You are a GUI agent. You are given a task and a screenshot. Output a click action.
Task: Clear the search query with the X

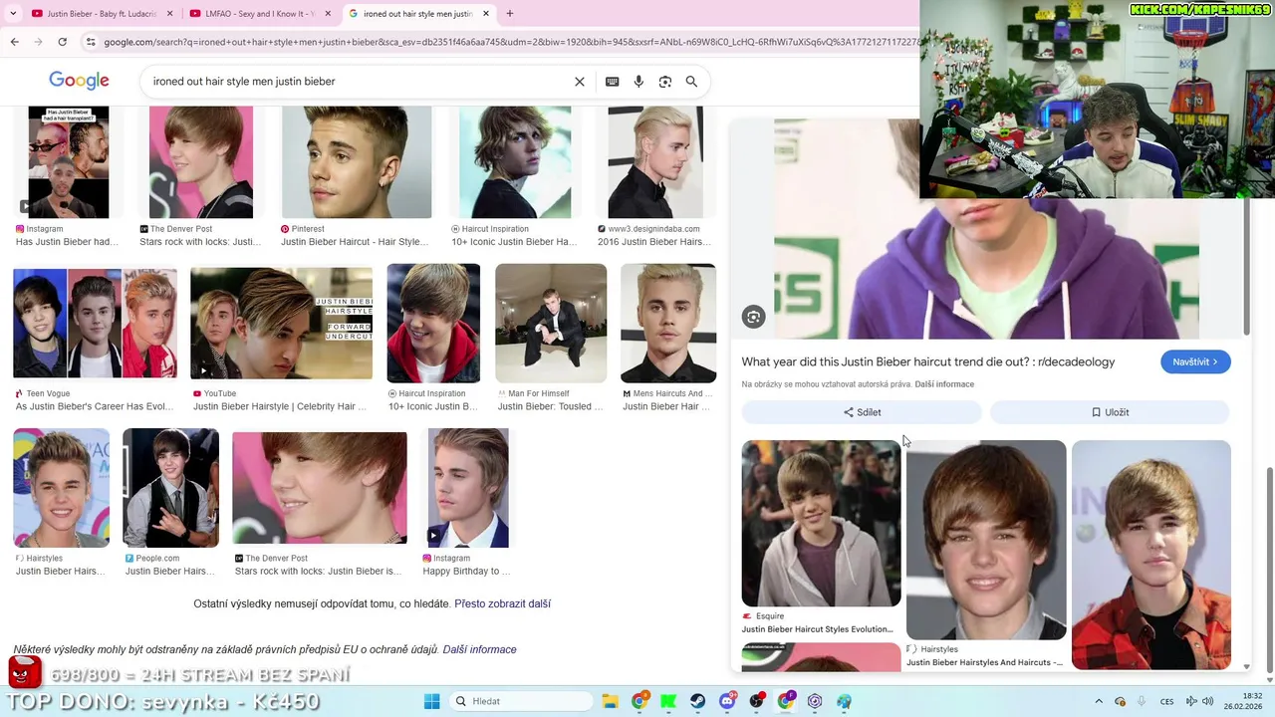580,82
